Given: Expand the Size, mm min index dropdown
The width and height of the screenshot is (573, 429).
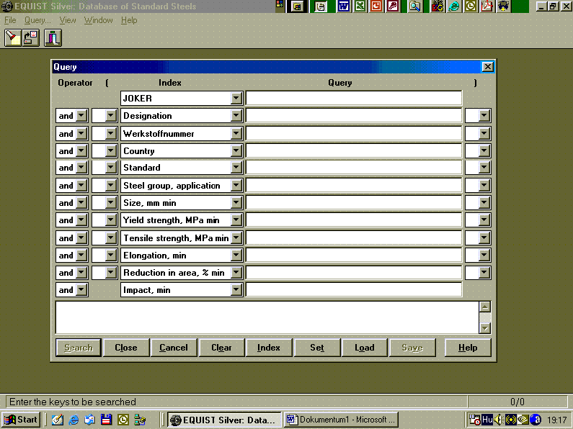Looking at the screenshot, I should [x=236, y=202].
